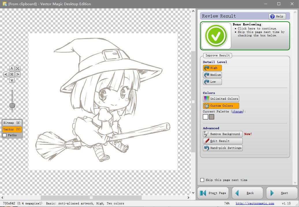This screenshot has width=299, height=207.
Task: Choose Custom Colors
Action: [x=221, y=106]
